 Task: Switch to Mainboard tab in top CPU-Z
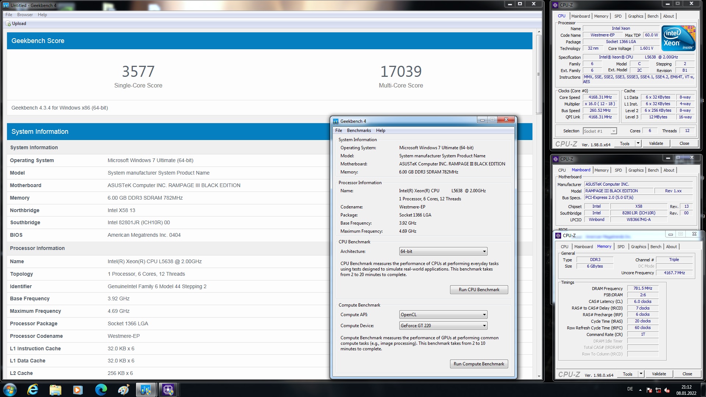click(581, 16)
